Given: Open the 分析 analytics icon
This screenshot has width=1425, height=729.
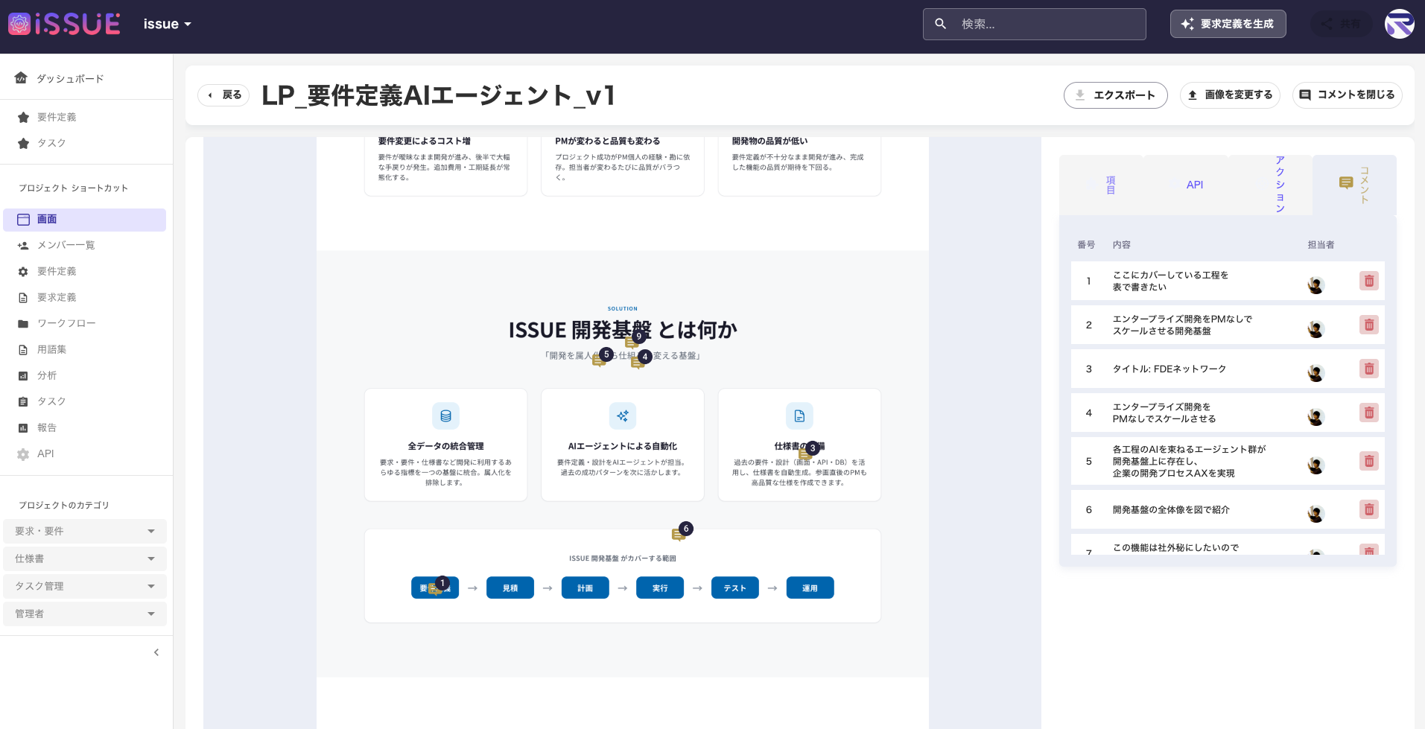Looking at the screenshot, I should click(x=22, y=375).
